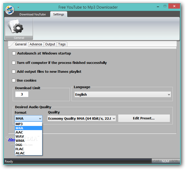Click the SCRL status bar indicator

pos(175,161)
